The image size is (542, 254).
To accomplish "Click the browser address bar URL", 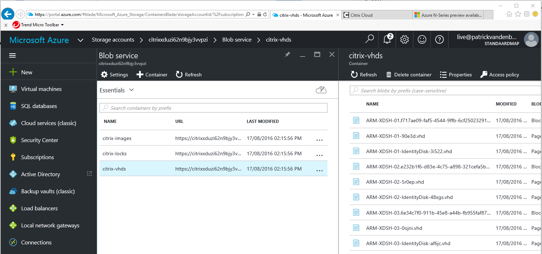I will click(x=139, y=15).
